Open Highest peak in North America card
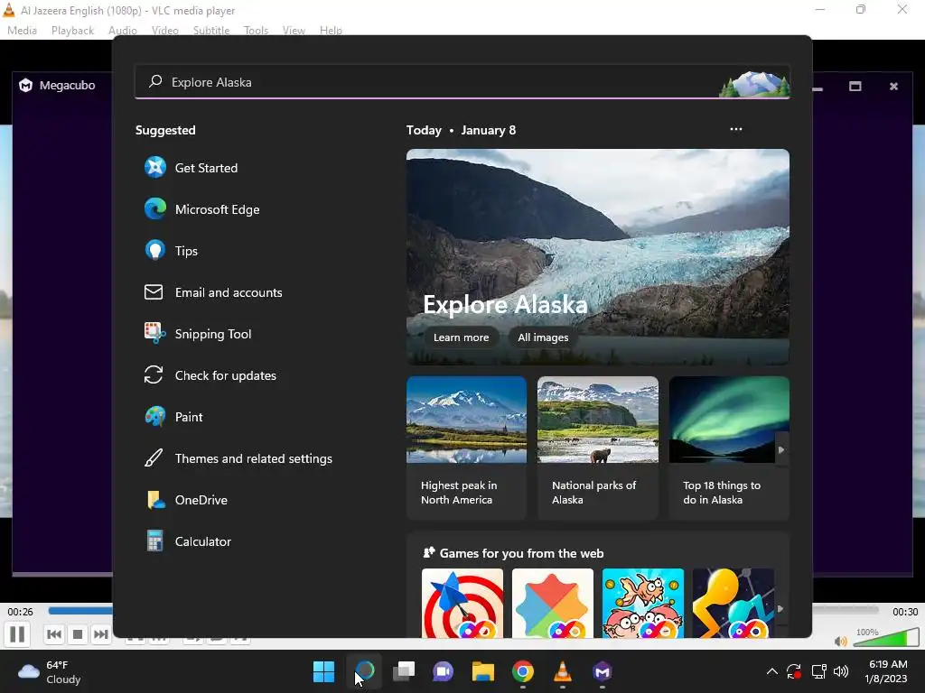 (x=466, y=448)
